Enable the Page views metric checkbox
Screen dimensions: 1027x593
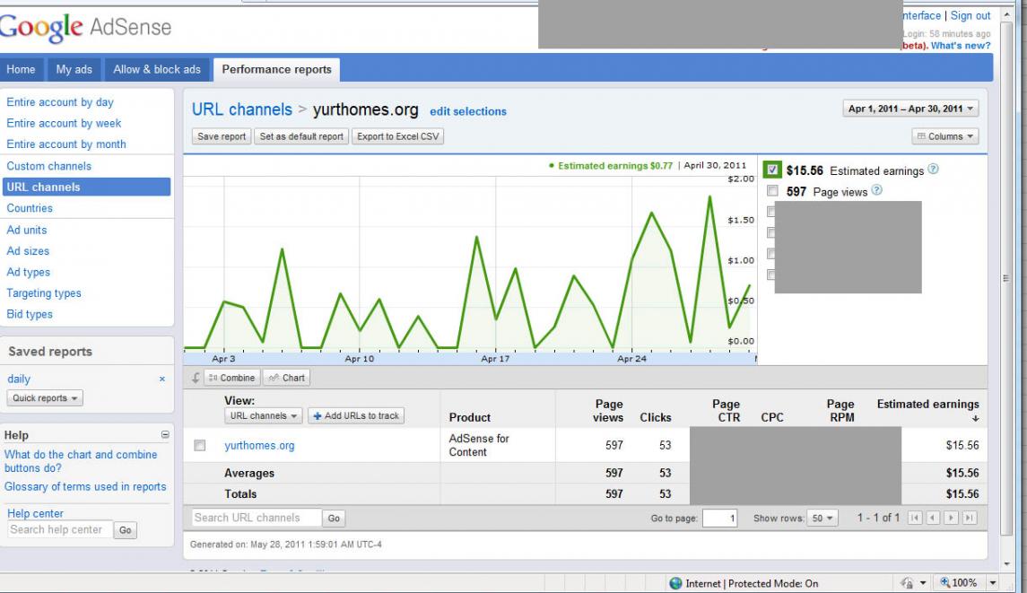(772, 191)
